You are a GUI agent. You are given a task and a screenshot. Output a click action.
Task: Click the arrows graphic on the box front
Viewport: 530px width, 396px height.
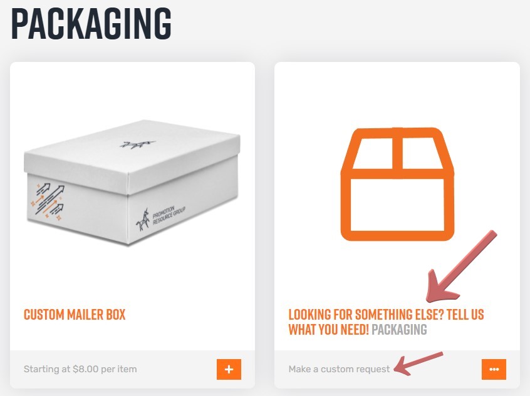pyautogui.click(x=48, y=201)
